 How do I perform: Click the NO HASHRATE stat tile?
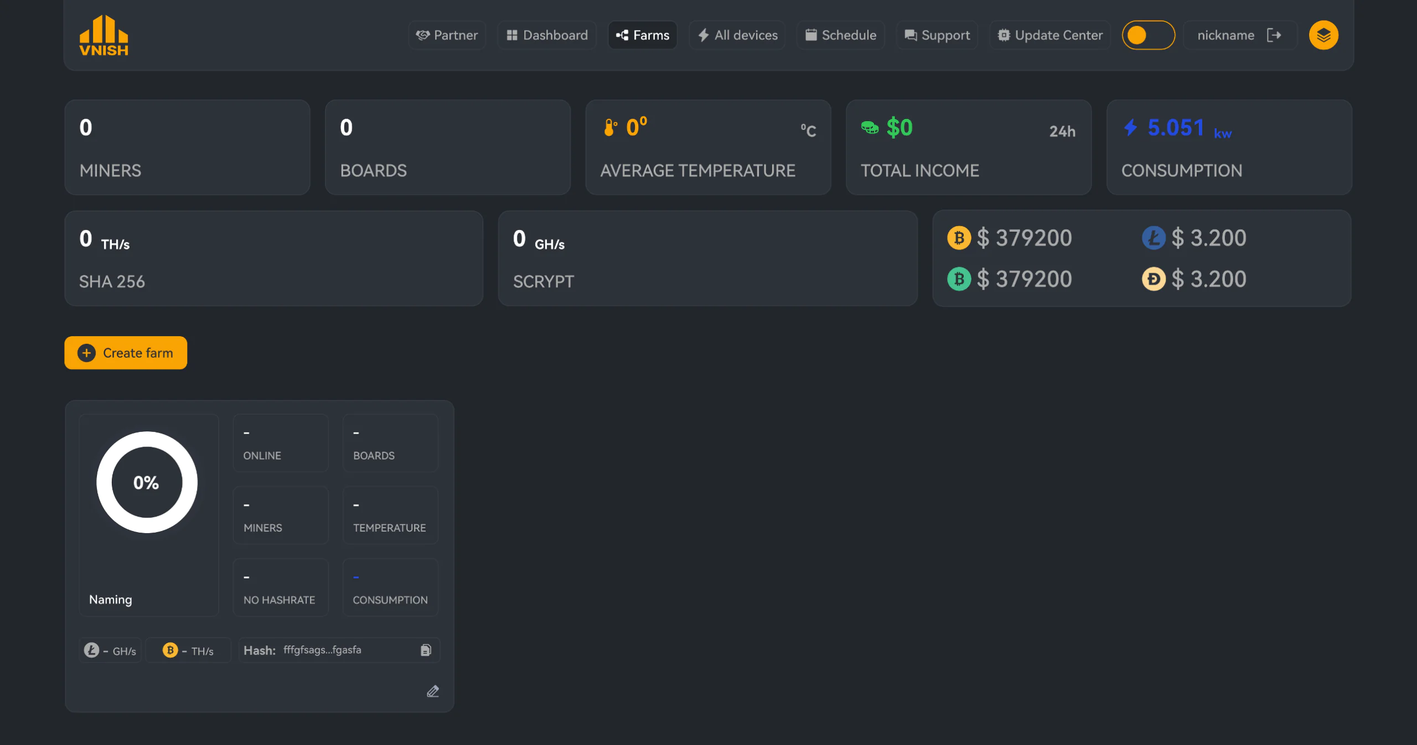click(281, 587)
